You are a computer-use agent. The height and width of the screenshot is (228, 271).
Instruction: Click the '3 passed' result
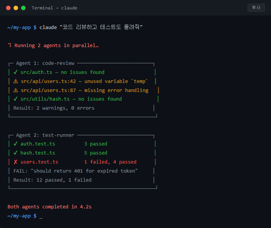pos(96,144)
